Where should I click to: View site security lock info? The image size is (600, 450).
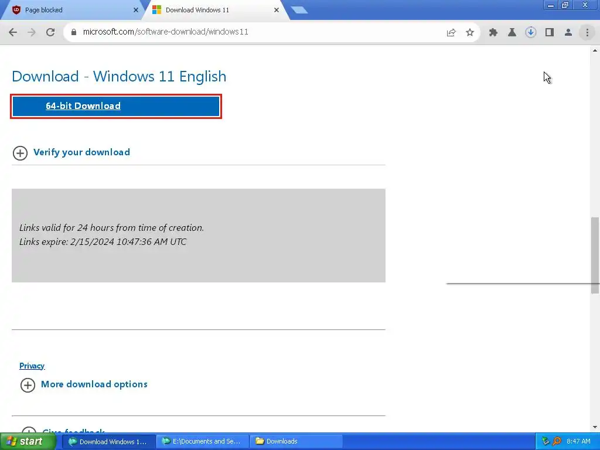coord(74,32)
